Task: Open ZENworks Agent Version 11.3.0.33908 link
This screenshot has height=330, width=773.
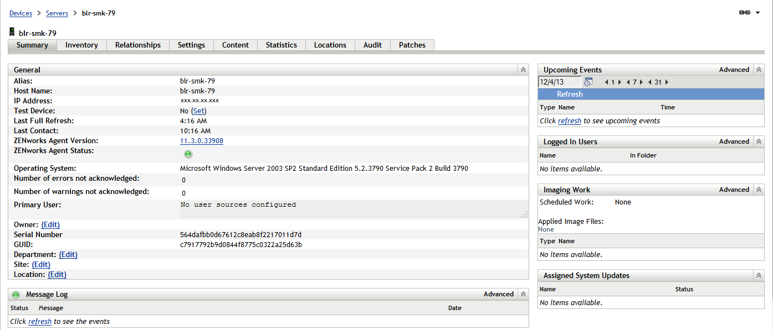Action: pyautogui.click(x=202, y=140)
